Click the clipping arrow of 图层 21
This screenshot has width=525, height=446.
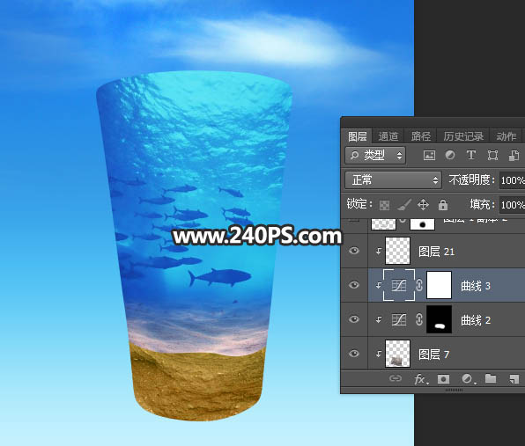(379, 251)
